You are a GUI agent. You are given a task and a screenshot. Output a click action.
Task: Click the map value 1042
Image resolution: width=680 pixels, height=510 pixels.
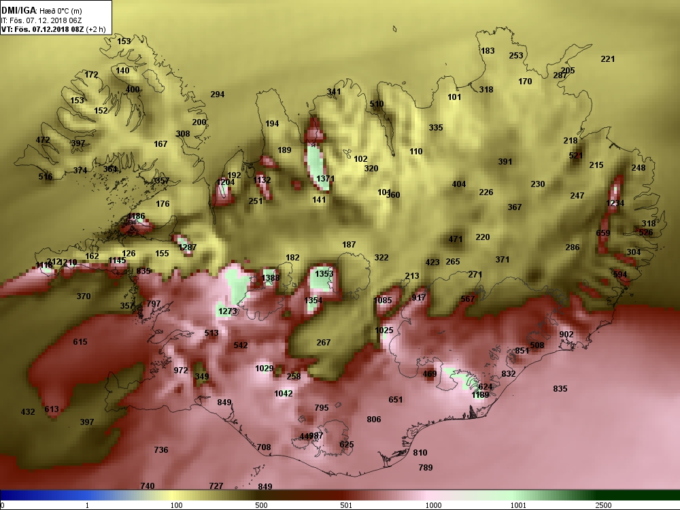tap(284, 393)
